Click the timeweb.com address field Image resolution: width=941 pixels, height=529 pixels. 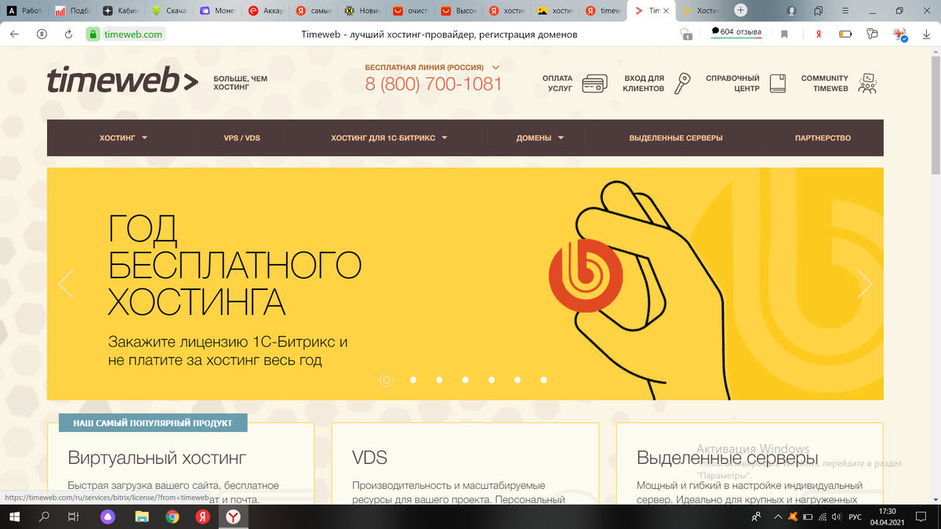point(132,34)
